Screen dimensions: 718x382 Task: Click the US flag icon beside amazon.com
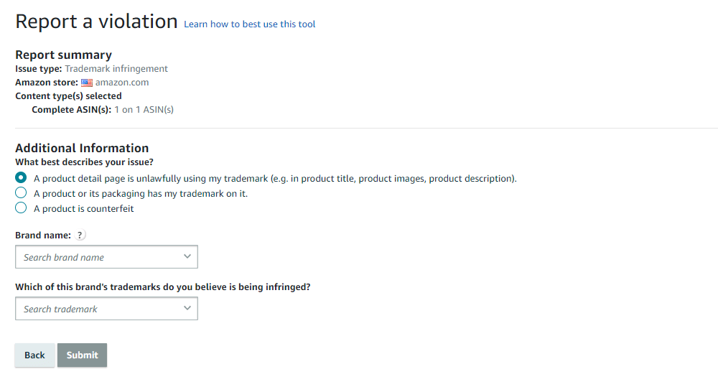point(87,83)
